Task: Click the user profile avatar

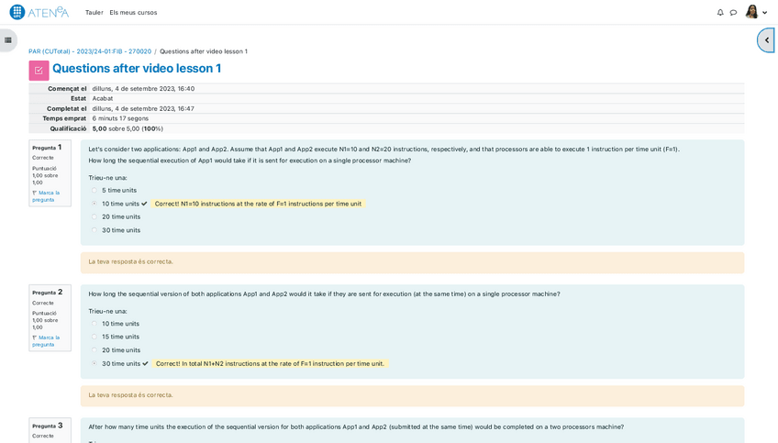Action: (751, 12)
